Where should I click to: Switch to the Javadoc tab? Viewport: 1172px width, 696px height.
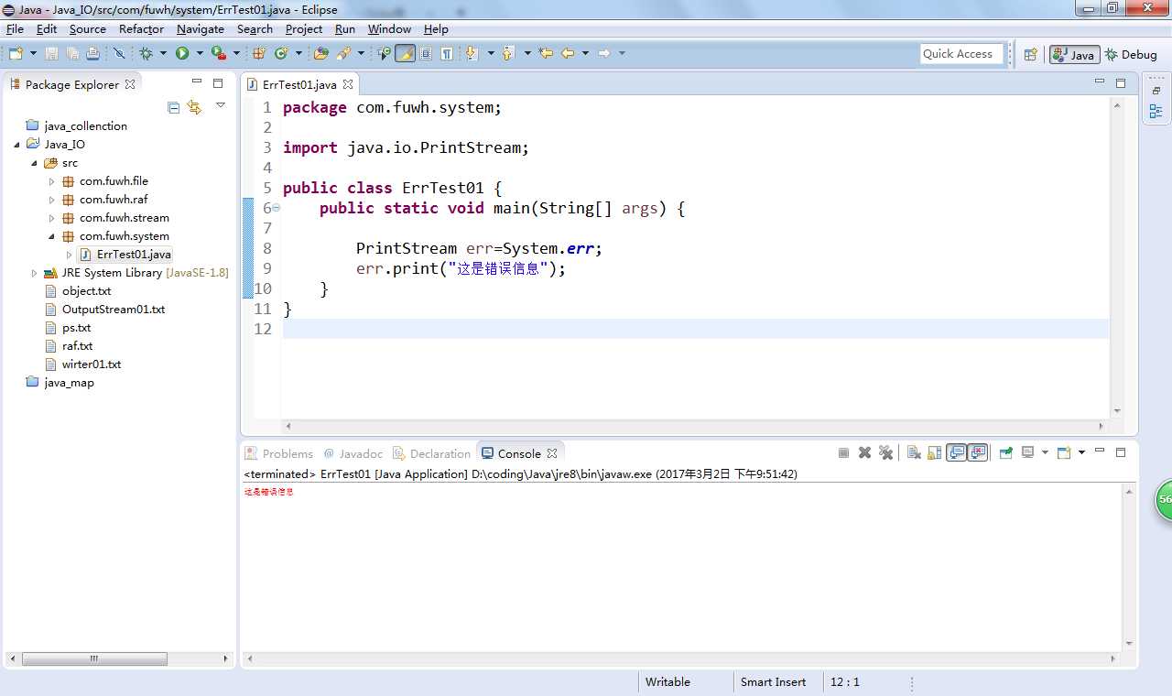353,453
